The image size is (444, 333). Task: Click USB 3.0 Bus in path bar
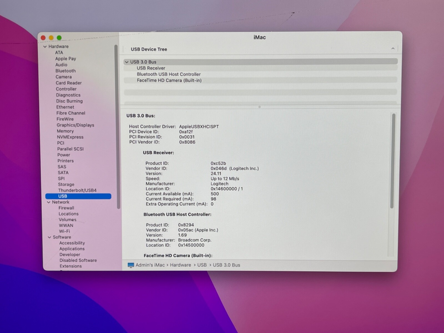(226, 265)
